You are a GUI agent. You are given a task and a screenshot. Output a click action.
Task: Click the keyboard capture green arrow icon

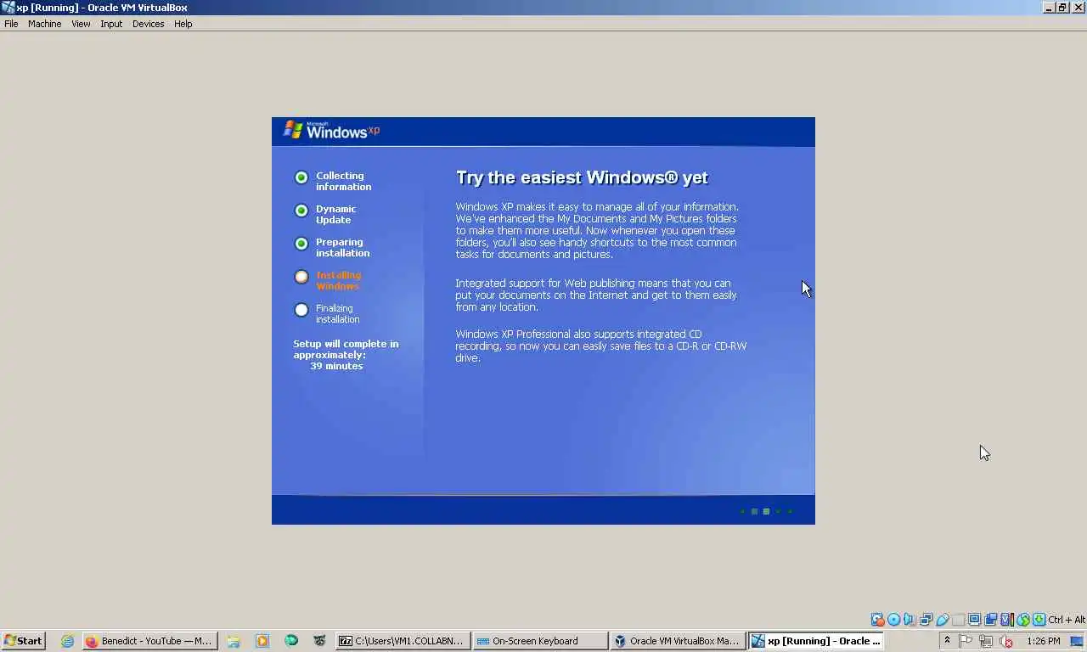(1039, 620)
